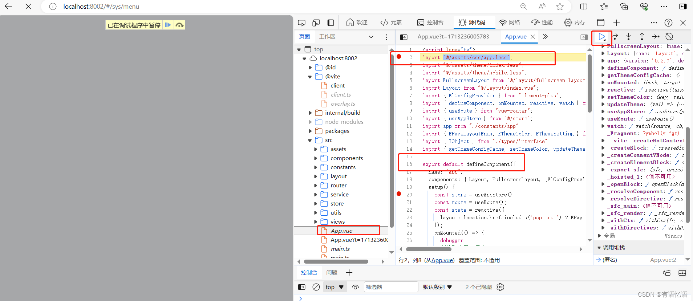
Task: Collapse the top frame tree node
Action: pos(299,49)
